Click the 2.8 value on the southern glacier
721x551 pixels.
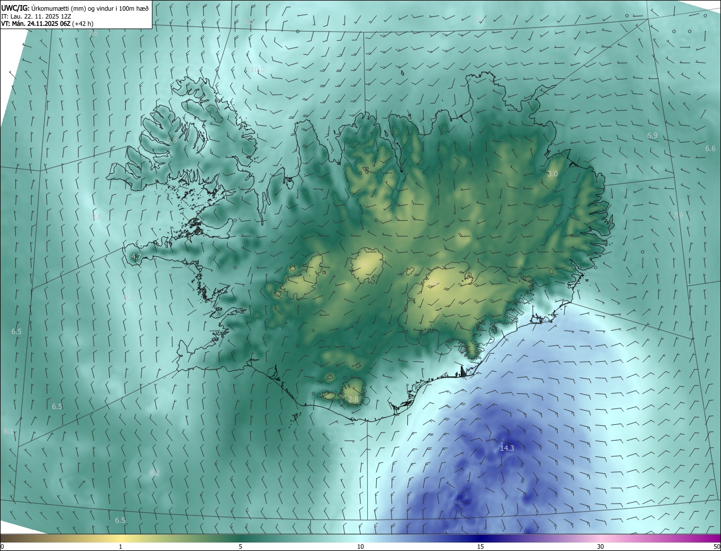(x=353, y=399)
